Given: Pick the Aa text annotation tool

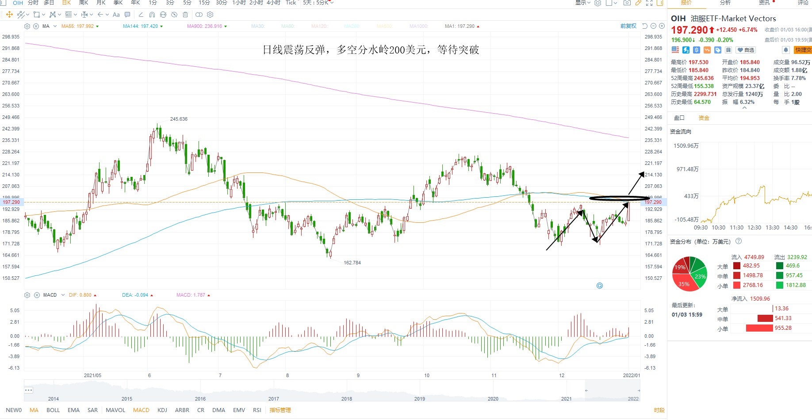Looking at the screenshot, I should [116, 15].
